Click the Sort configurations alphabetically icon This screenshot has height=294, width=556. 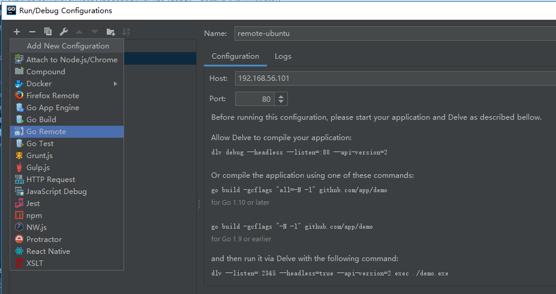pyautogui.click(x=126, y=32)
